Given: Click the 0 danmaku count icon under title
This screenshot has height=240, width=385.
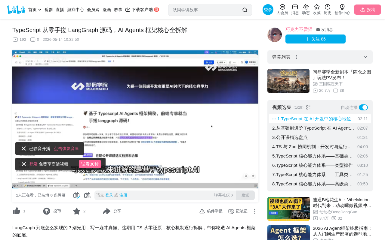Looking at the screenshot, I should [33, 40].
